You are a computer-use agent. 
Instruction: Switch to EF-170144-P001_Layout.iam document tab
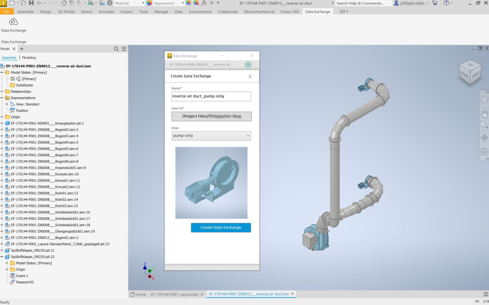(174, 294)
